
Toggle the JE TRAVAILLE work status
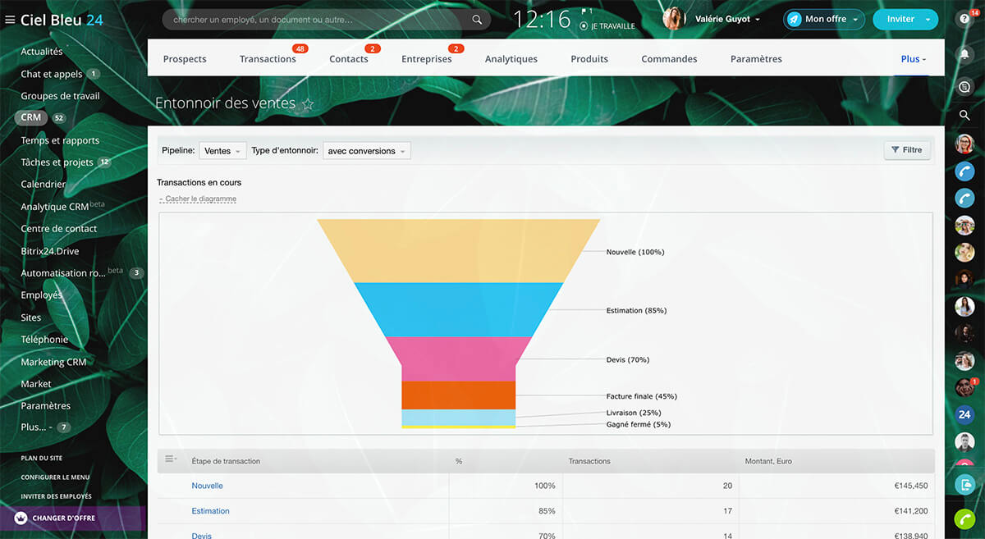tap(607, 26)
